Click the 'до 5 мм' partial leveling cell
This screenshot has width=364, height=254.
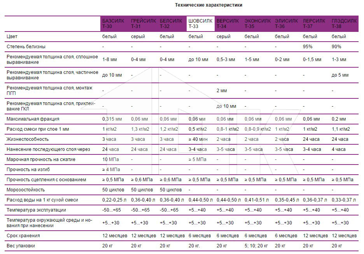point(340,75)
